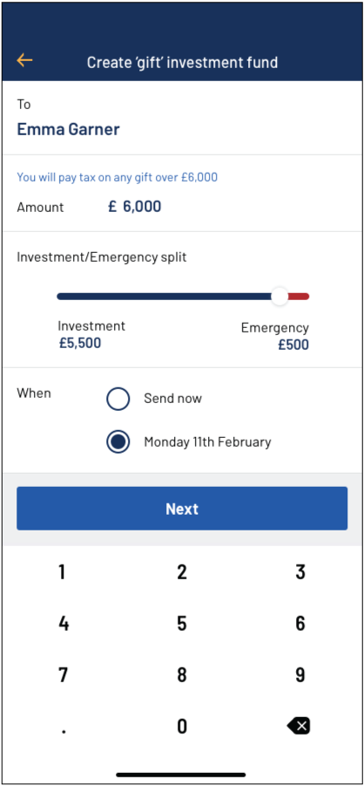
Task: Tap digit 4 on the keypad
Action: pos(64,623)
